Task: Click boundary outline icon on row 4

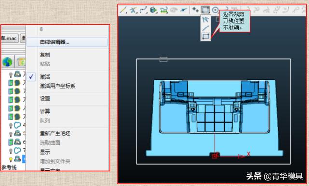Action: 17,125
